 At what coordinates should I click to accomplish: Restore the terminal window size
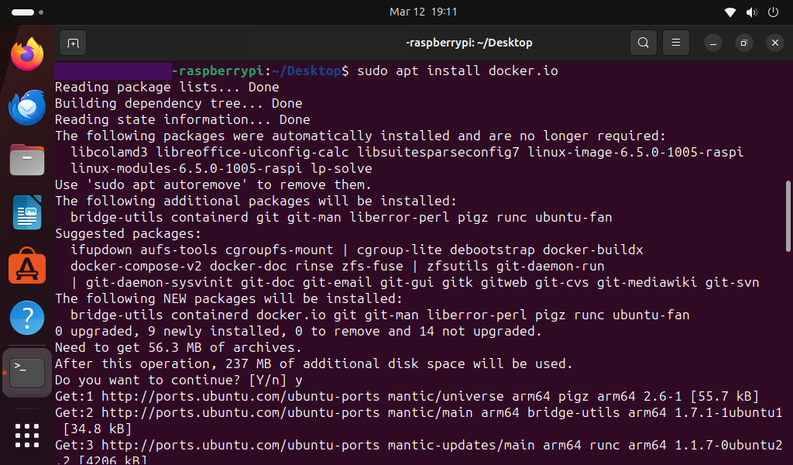(743, 43)
